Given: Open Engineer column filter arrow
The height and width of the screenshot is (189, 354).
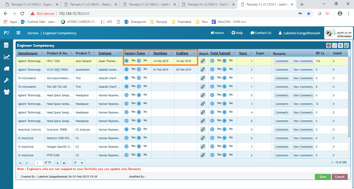Looking at the screenshot, I should [x=120, y=53].
